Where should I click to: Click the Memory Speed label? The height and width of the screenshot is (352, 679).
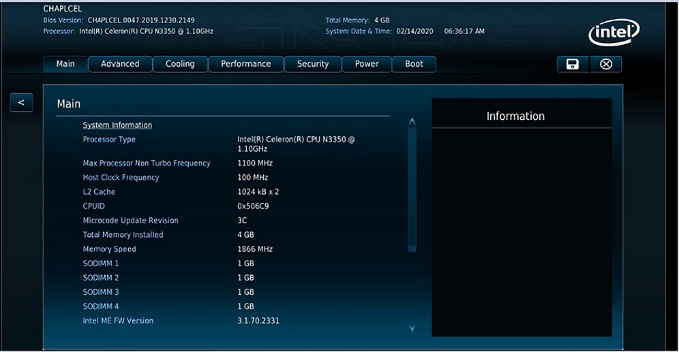click(109, 249)
